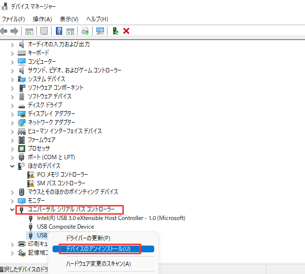Open the 表示(V) menu
The width and height of the screenshot is (305, 274).
tap(69, 19)
